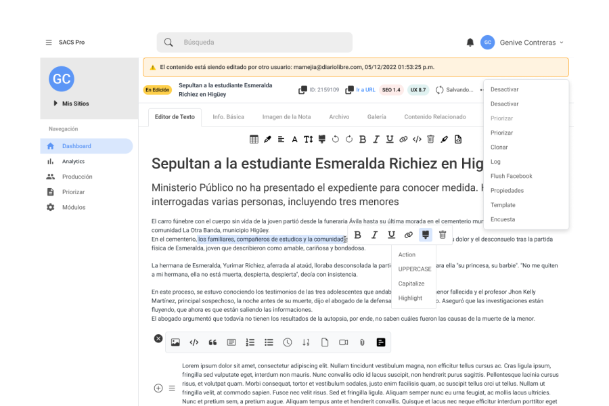
Task: Close the block toolbar with X button
Action: click(x=158, y=338)
